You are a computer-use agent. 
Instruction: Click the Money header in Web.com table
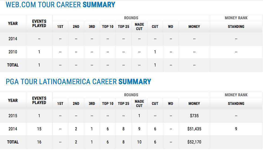194,27
